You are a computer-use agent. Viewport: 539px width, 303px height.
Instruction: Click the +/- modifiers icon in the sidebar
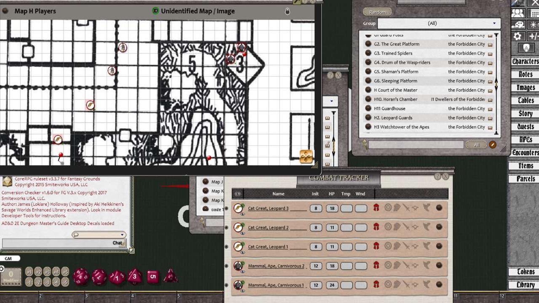pos(533,36)
